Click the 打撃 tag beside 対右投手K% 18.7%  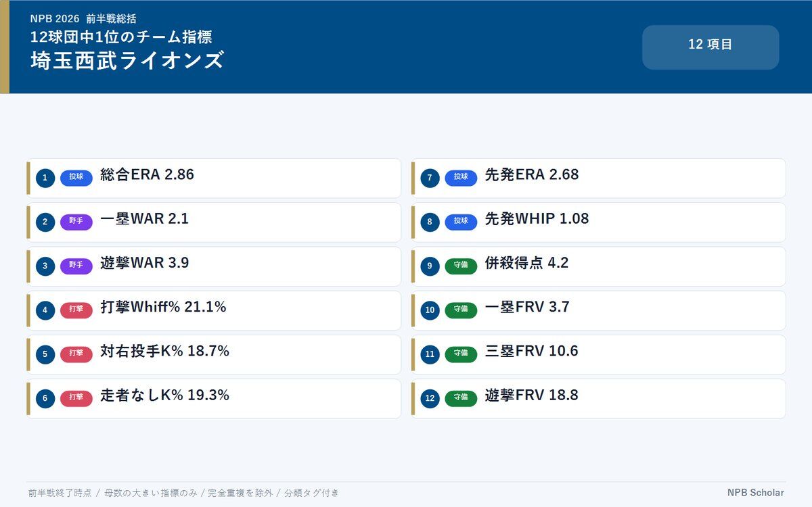76,354
